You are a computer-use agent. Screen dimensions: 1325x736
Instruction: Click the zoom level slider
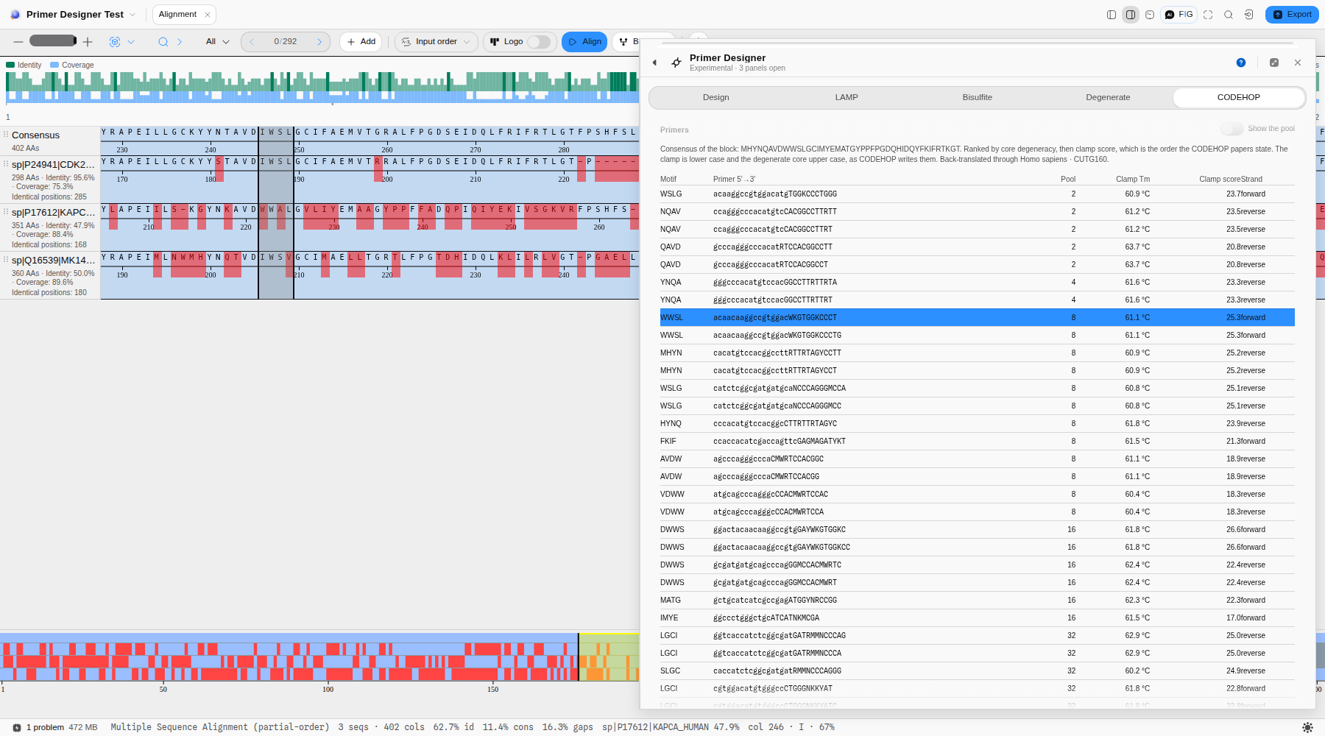53,40
